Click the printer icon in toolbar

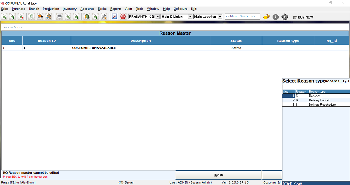59,17
